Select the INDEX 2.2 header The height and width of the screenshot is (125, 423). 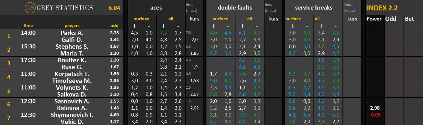[x=382, y=8]
